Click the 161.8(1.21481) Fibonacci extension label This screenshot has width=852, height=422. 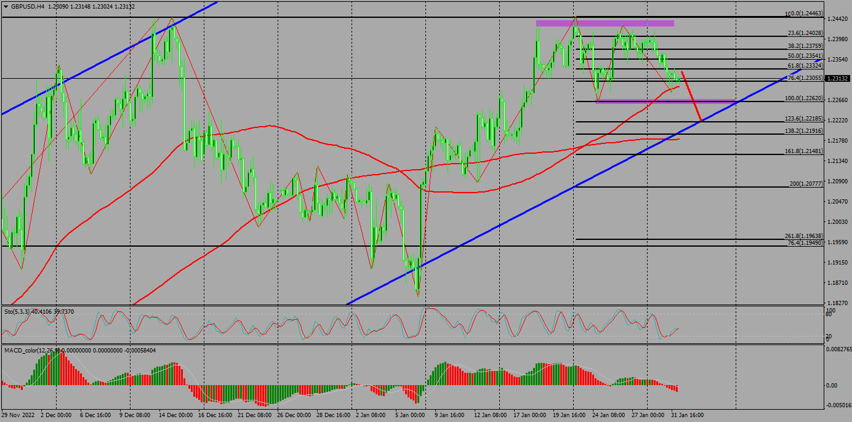point(803,151)
